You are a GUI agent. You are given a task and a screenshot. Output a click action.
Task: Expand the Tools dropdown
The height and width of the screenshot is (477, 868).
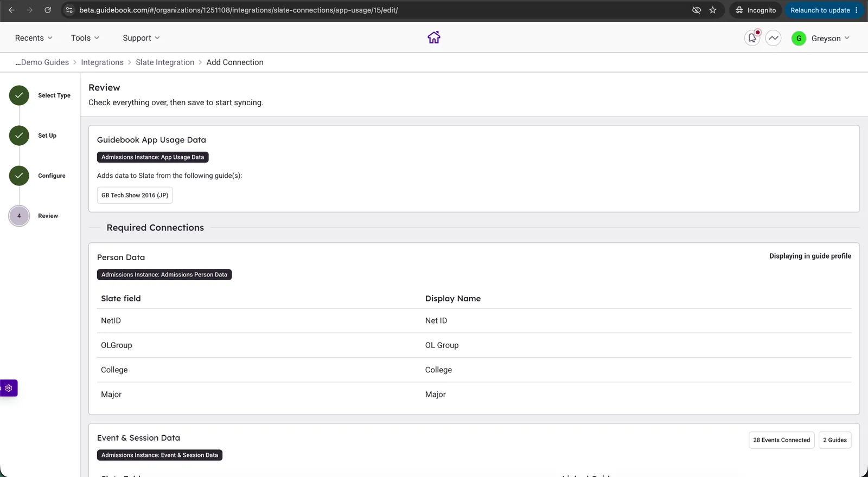click(85, 38)
